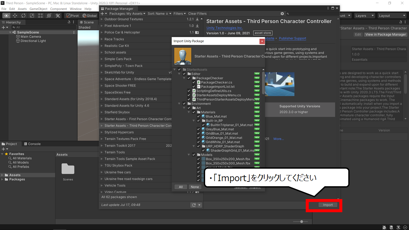This screenshot has height=230, width=409.
Task: Uncheck the Environment folder checkbox
Action: click(184, 104)
